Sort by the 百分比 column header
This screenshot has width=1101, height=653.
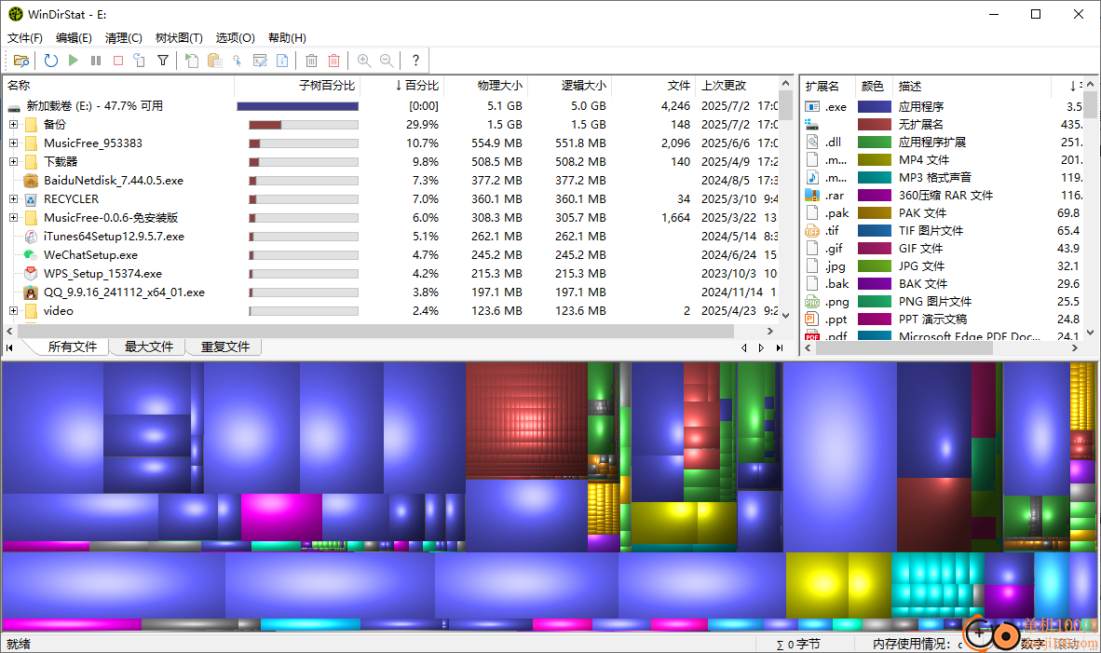(x=402, y=86)
